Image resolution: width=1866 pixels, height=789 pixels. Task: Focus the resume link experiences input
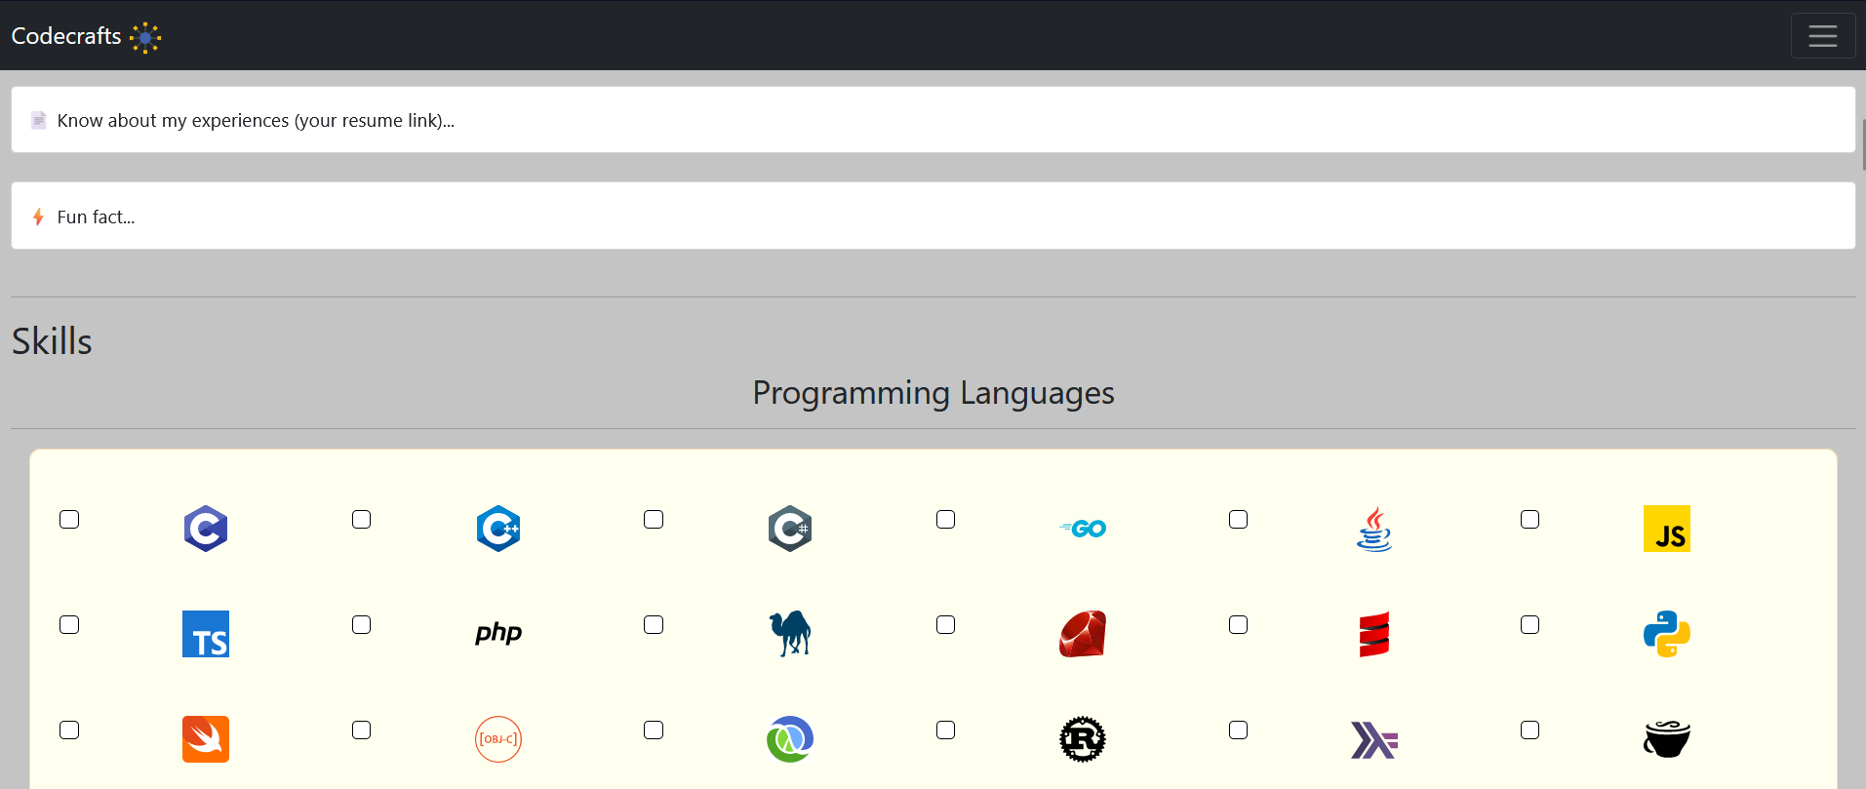933,120
